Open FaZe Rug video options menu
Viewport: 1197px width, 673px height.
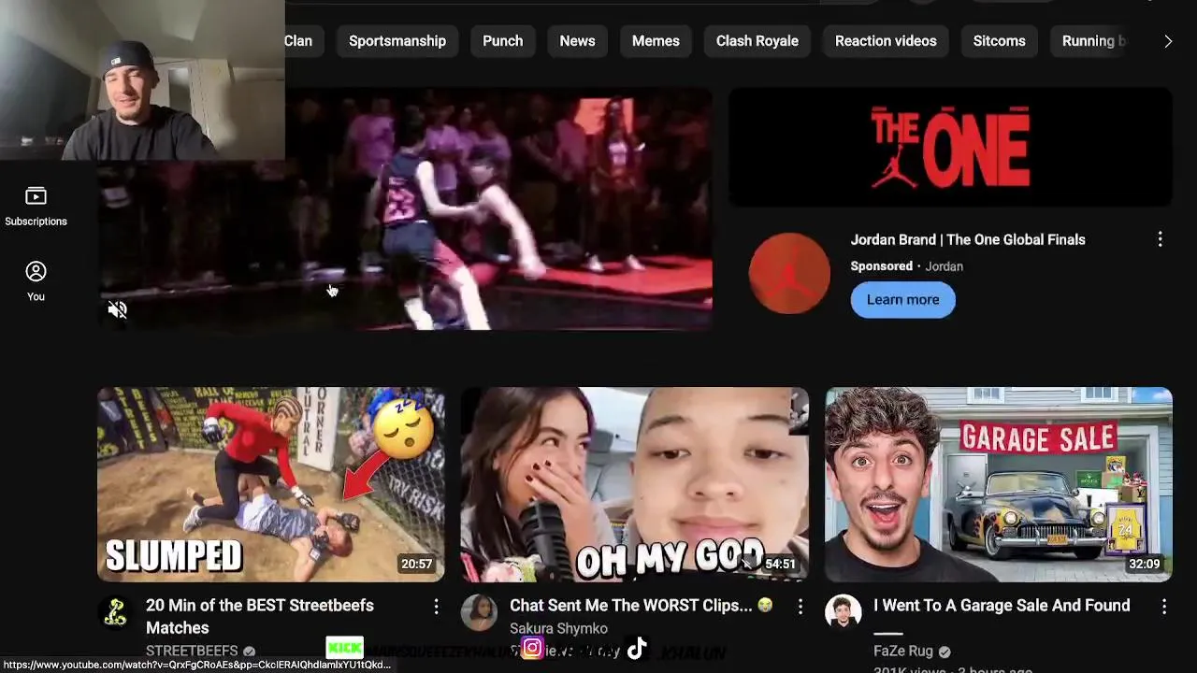(x=1163, y=607)
